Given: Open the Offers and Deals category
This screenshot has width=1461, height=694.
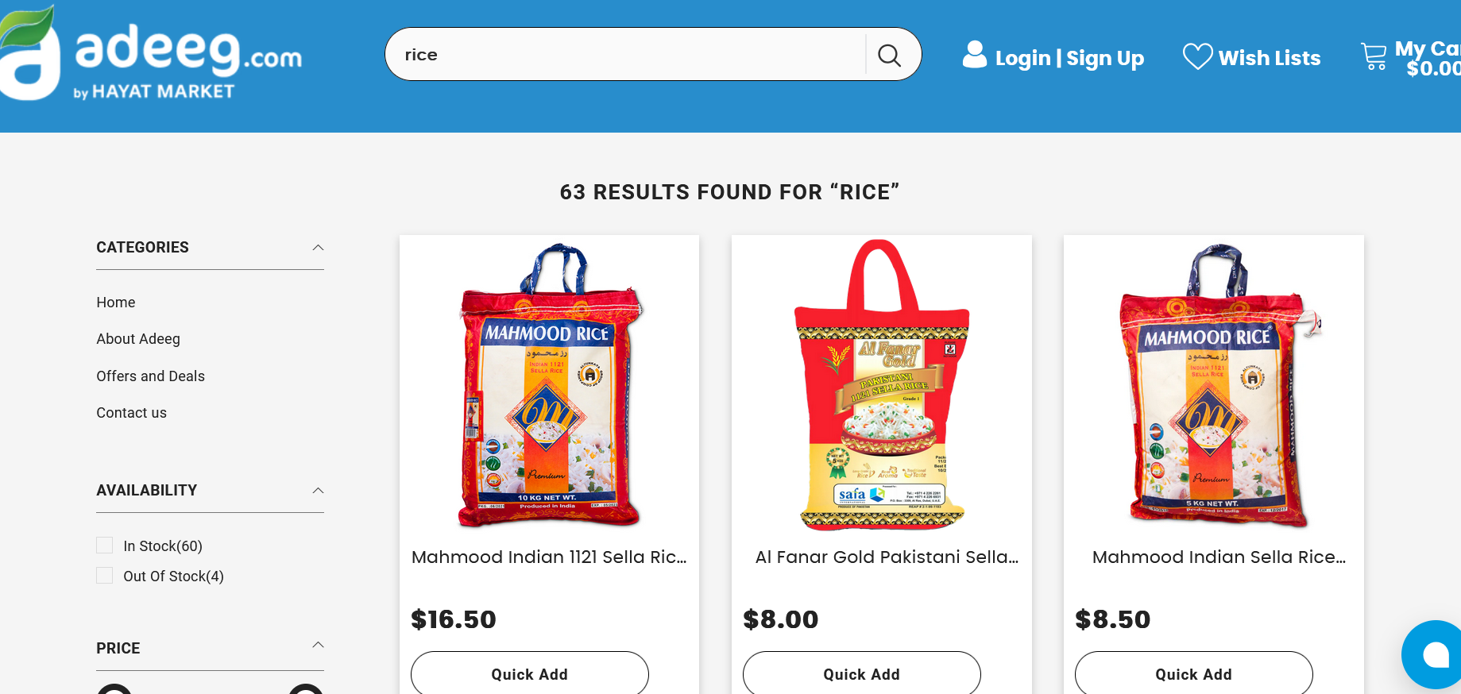Looking at the screenshot, I should point(150,376).
